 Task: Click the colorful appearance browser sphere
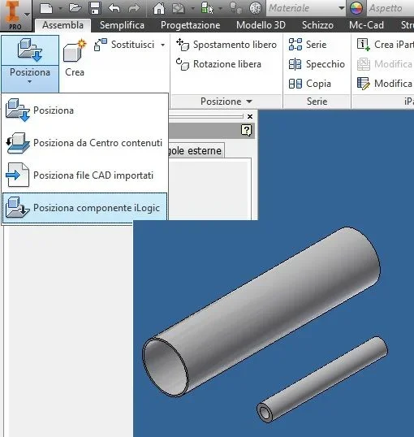tap(356, 8)
